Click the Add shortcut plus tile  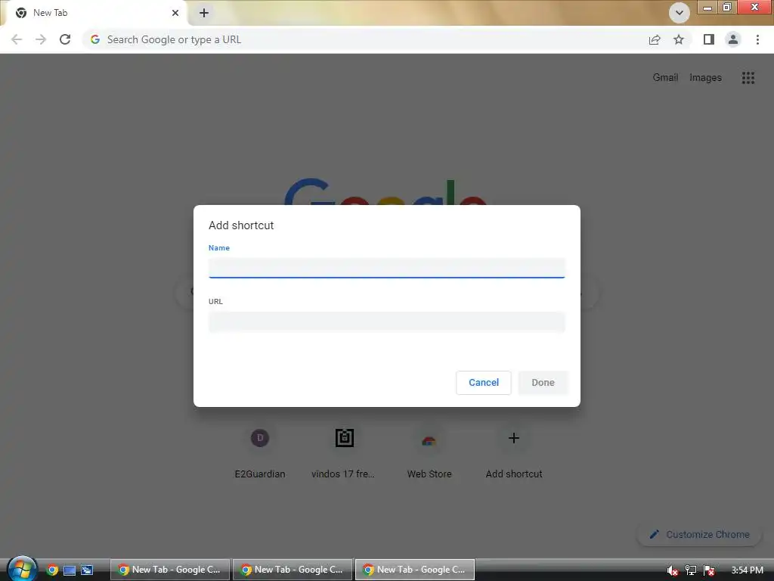513,452
